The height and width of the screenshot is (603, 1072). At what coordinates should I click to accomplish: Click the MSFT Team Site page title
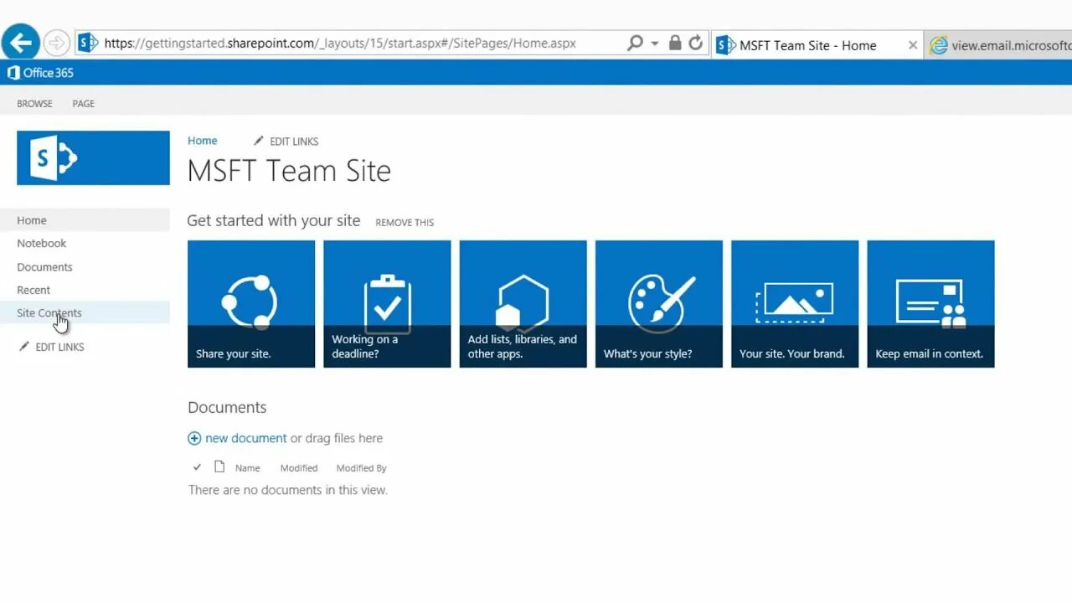coord(289,171)
